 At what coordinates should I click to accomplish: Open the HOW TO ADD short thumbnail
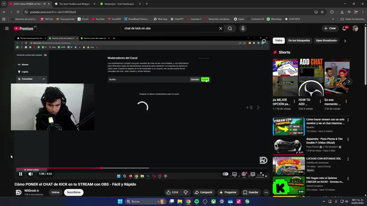311,78
